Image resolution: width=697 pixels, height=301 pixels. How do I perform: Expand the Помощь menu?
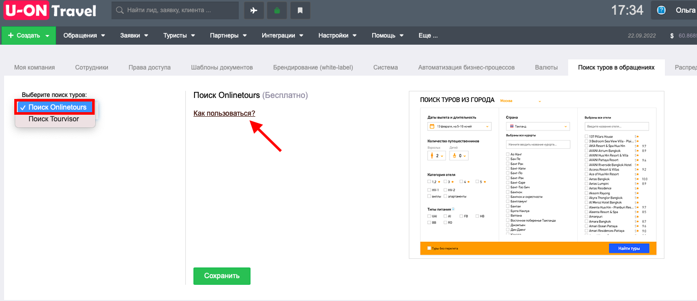pyautogui.click(x=387, y=36)
